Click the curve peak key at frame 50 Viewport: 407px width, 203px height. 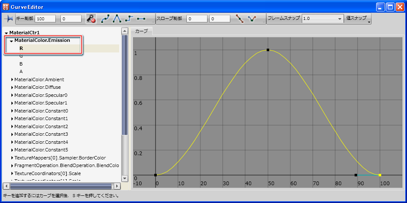click(x=268, y=50)
